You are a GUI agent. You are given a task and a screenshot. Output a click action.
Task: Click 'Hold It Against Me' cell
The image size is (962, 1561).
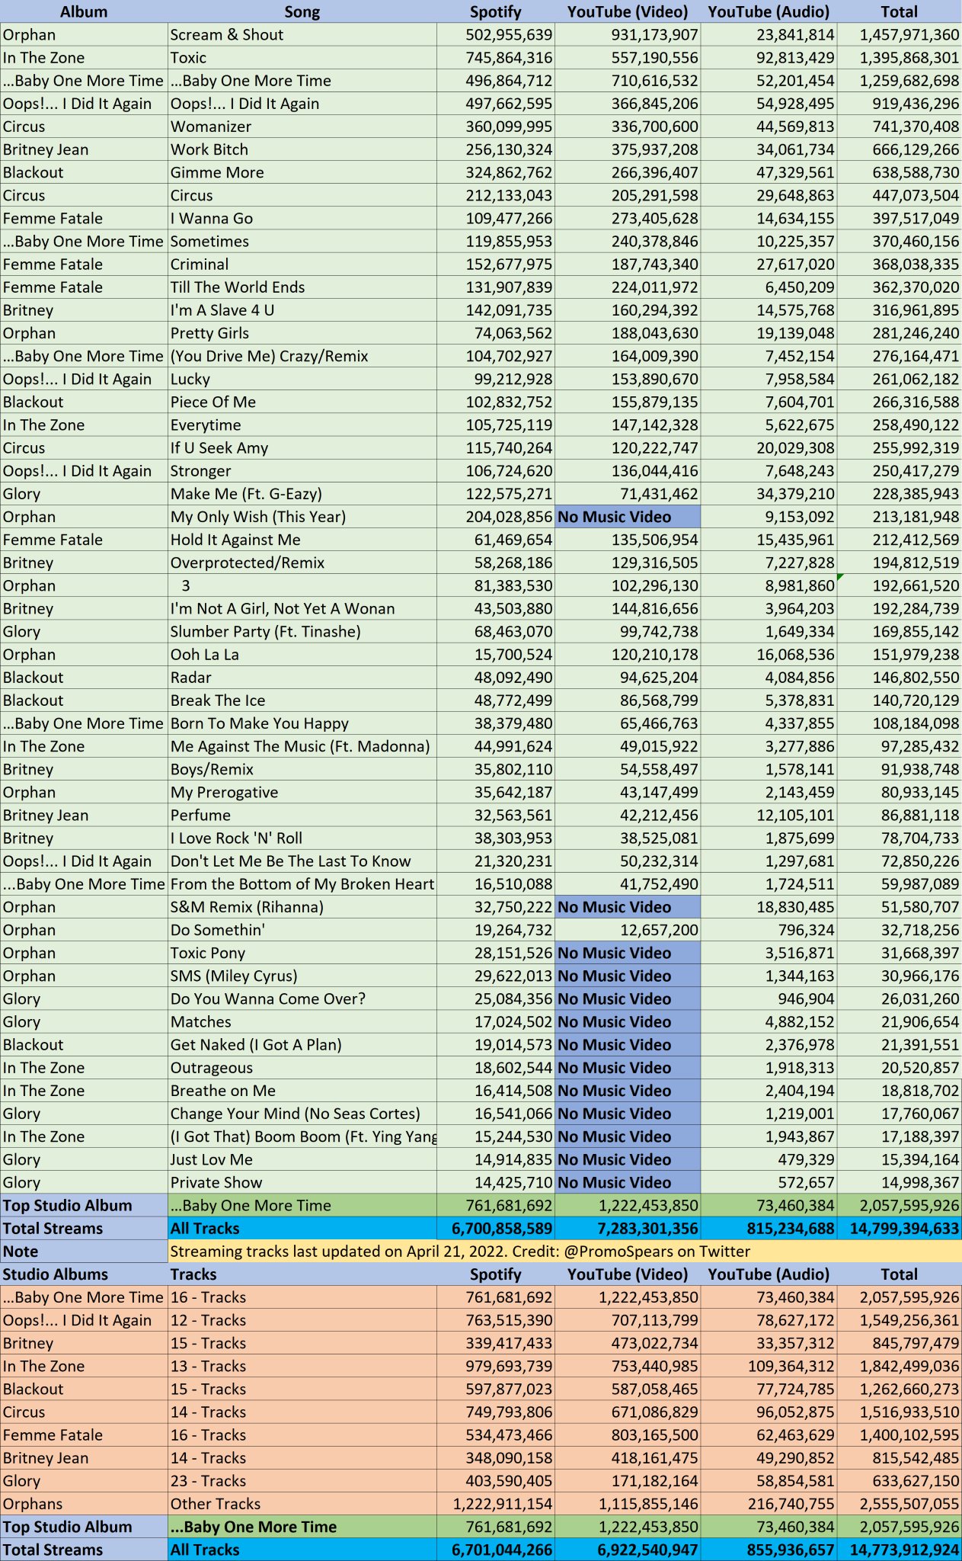point(302,540)
